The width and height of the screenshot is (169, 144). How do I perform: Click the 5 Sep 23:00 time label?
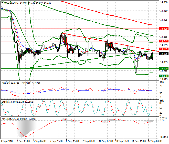[x=56, y=141]
